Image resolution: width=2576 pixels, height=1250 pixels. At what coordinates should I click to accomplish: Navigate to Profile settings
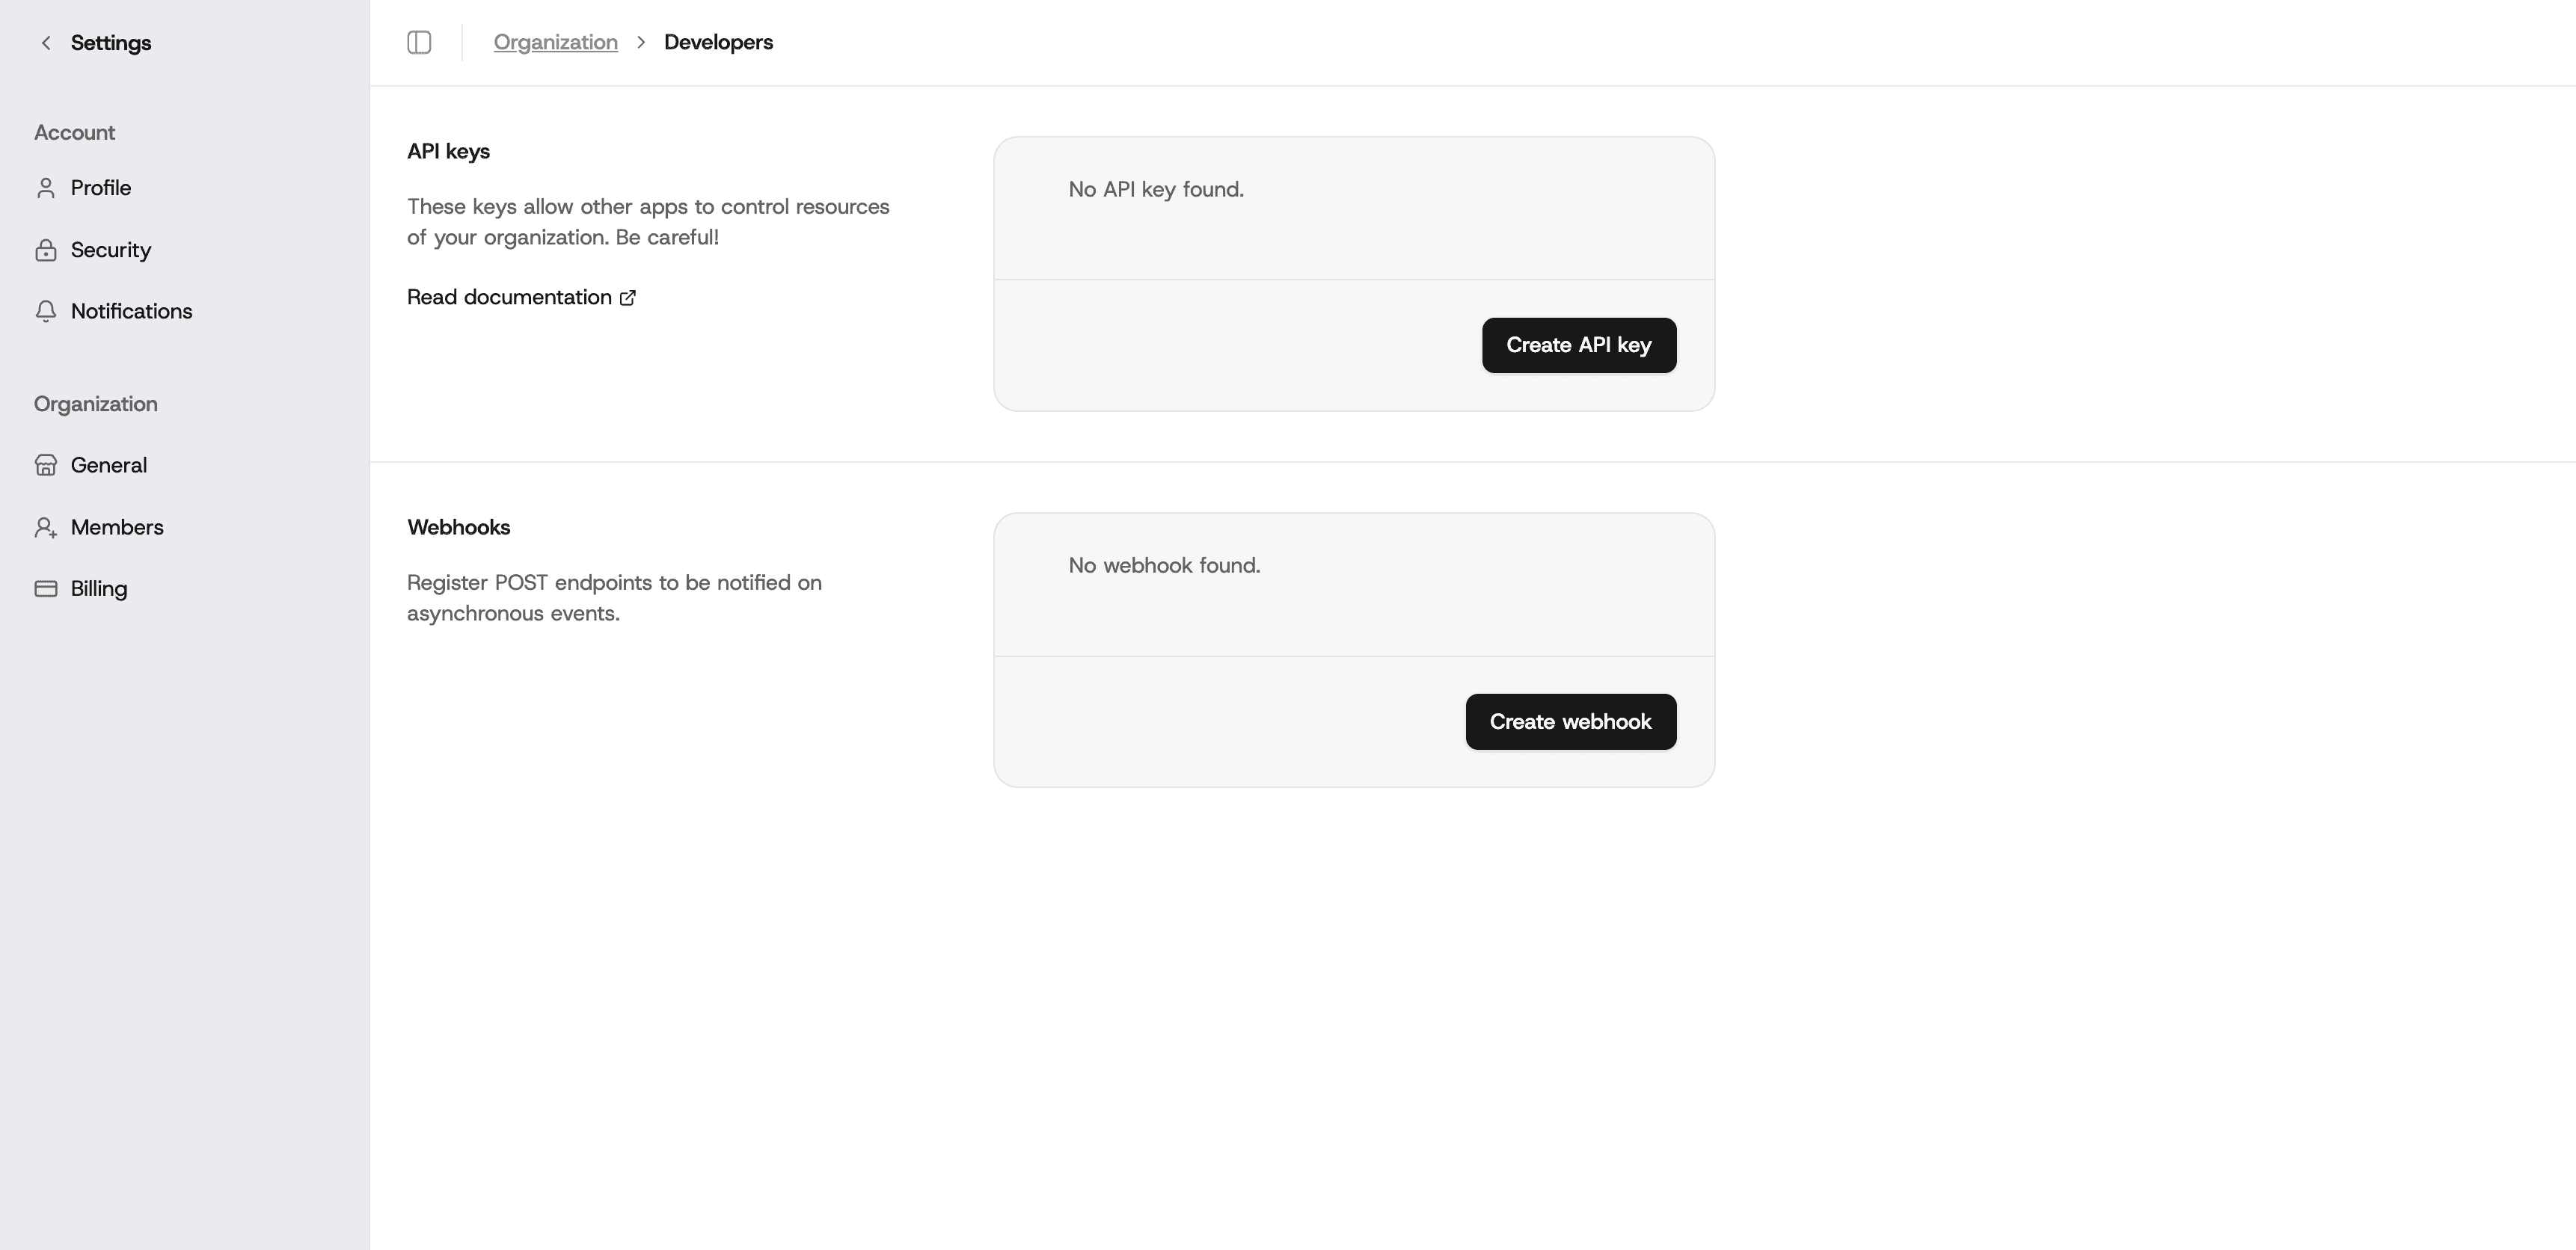coord(100,188)
